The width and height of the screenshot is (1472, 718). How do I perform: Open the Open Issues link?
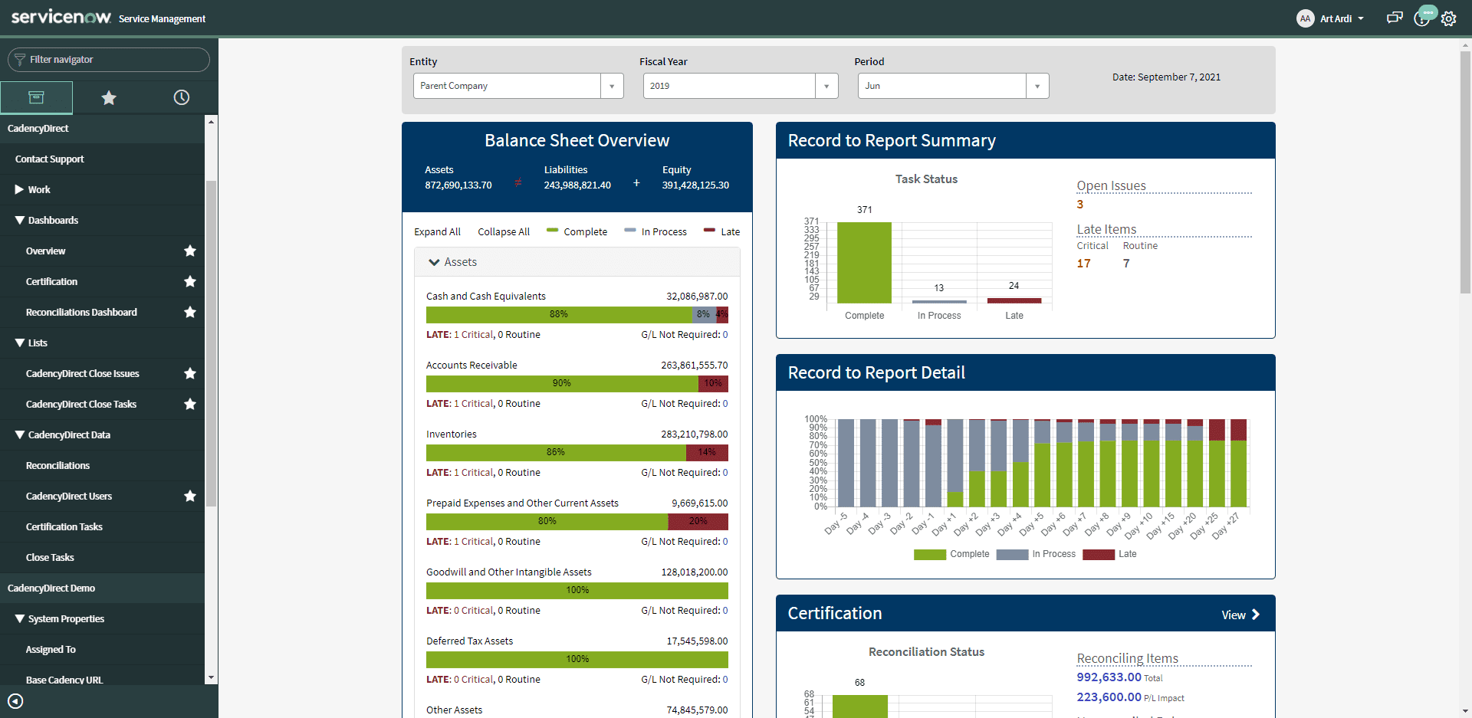[1111, 185]
